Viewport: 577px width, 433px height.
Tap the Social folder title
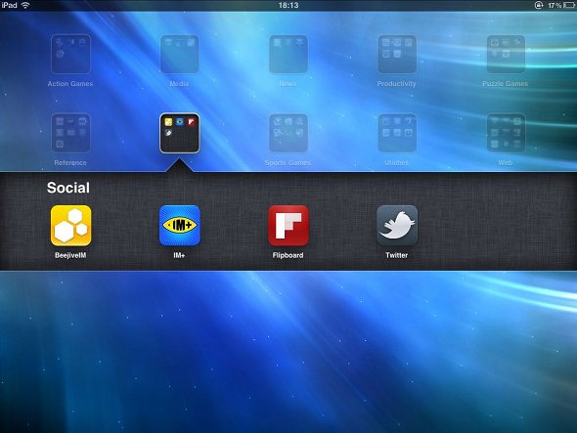pyautogui.click(x=68, y=188)
